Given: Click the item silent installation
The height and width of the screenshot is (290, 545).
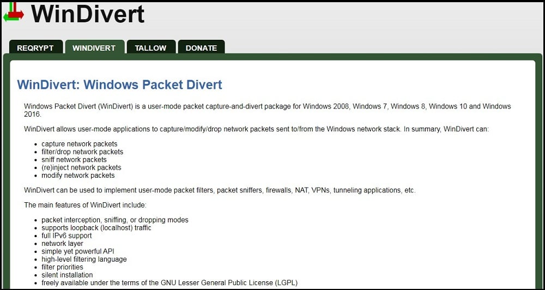Looking at the screenshot, I should (x=67, y=275).
